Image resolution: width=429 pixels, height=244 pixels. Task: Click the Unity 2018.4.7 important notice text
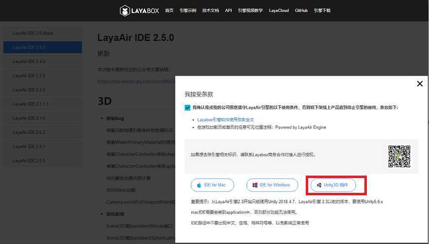[286, 202]
